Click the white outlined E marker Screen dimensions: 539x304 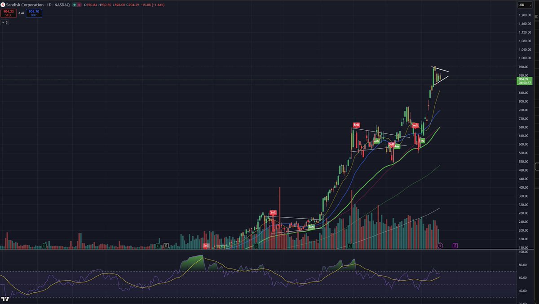pos(166,246)
